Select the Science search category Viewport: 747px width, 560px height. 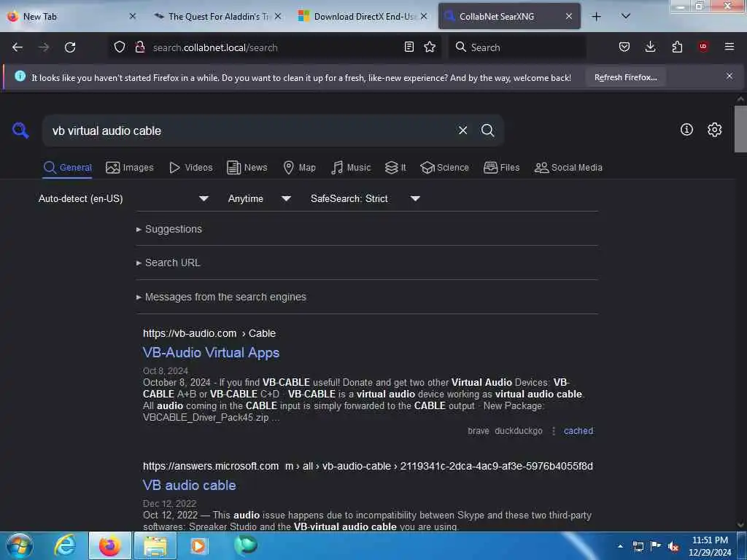(444, 168)
